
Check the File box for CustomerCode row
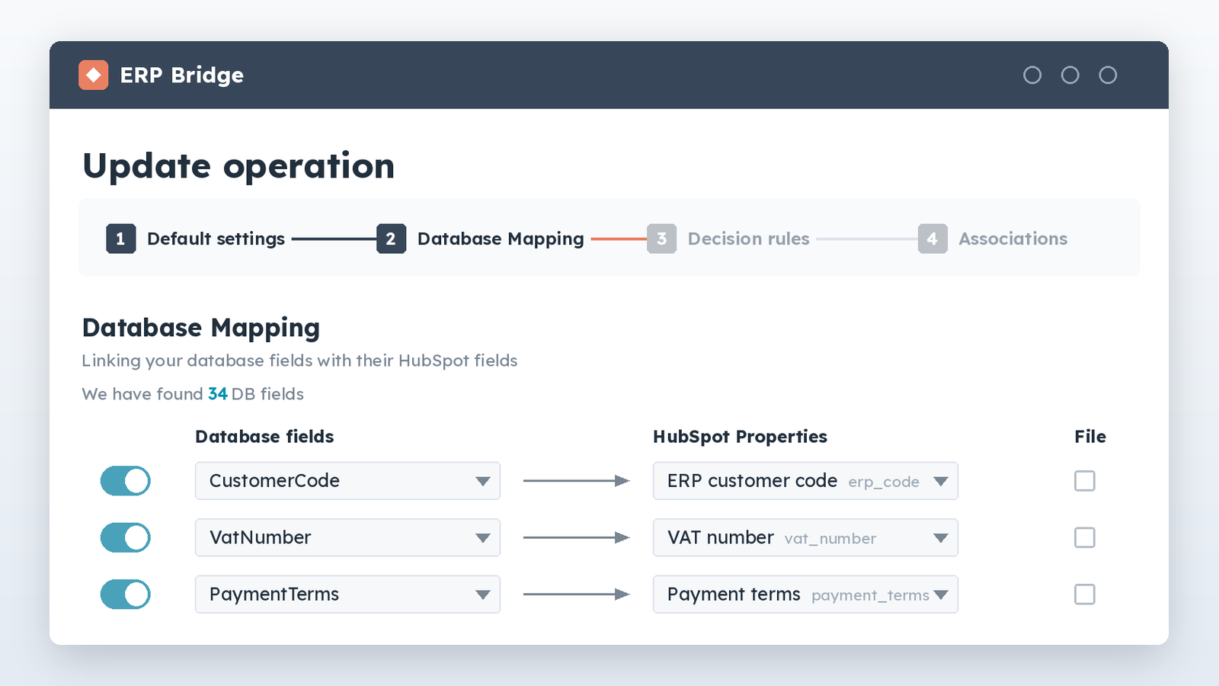1085,481
